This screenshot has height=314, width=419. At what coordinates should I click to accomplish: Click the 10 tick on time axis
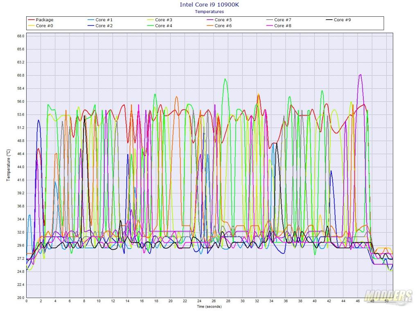(99, 301)
